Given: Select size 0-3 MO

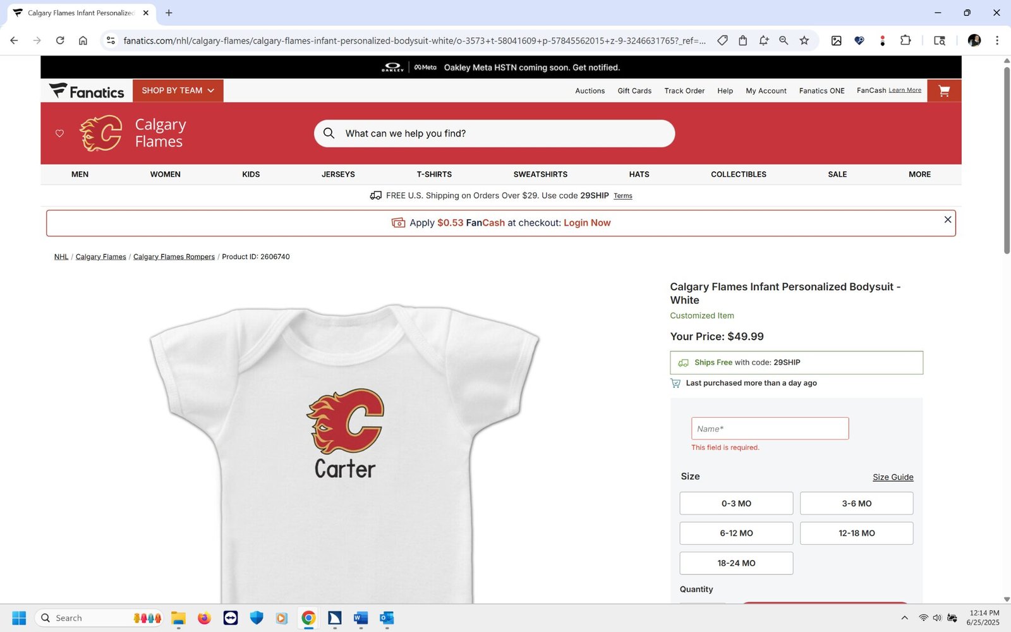Looking at the screenshot, I should point(736,504).
